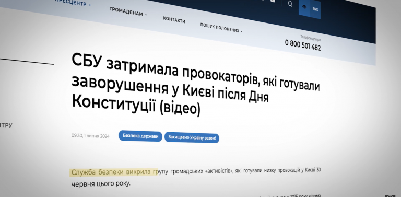401x197 pixels.
Task: Expand the ПРЕСЦЕНТР dropdown arrow
Action: 90,5
